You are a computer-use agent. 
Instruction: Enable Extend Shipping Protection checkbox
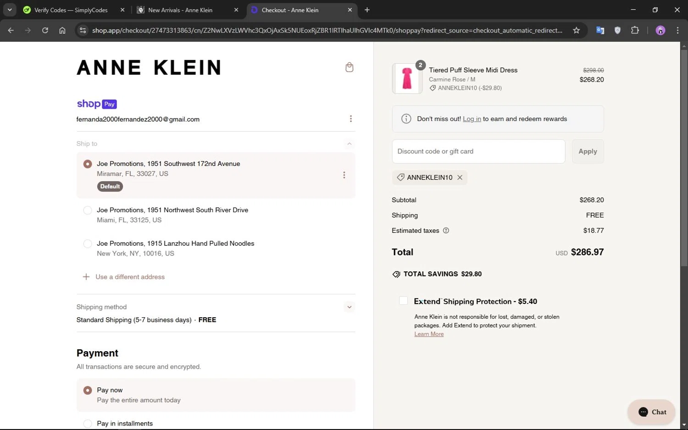coord(403,301)
